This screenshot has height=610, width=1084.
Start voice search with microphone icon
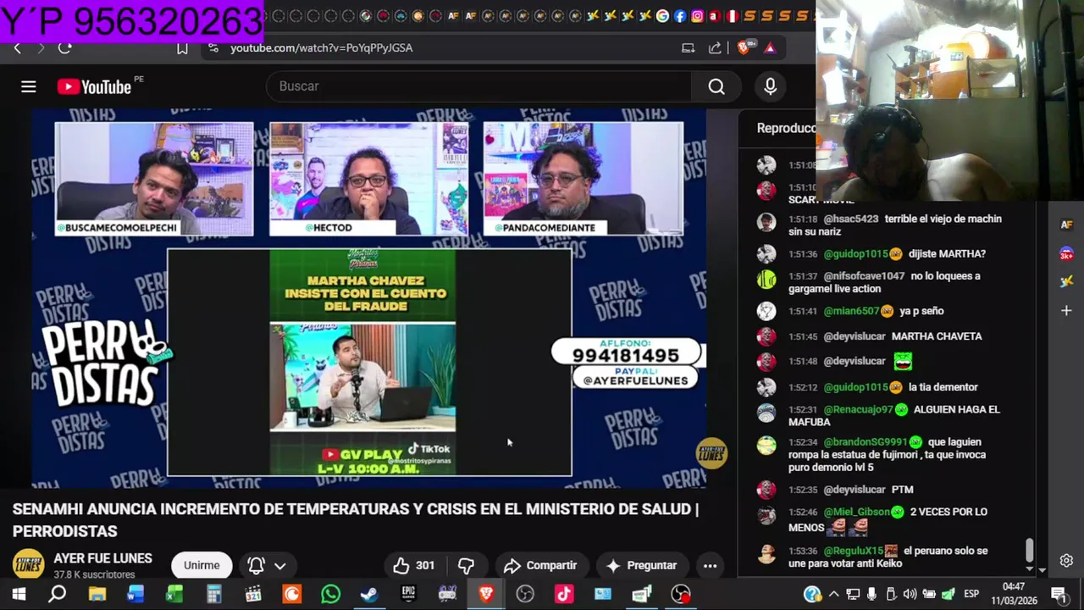pyautogui.click(x=770, y=86)
